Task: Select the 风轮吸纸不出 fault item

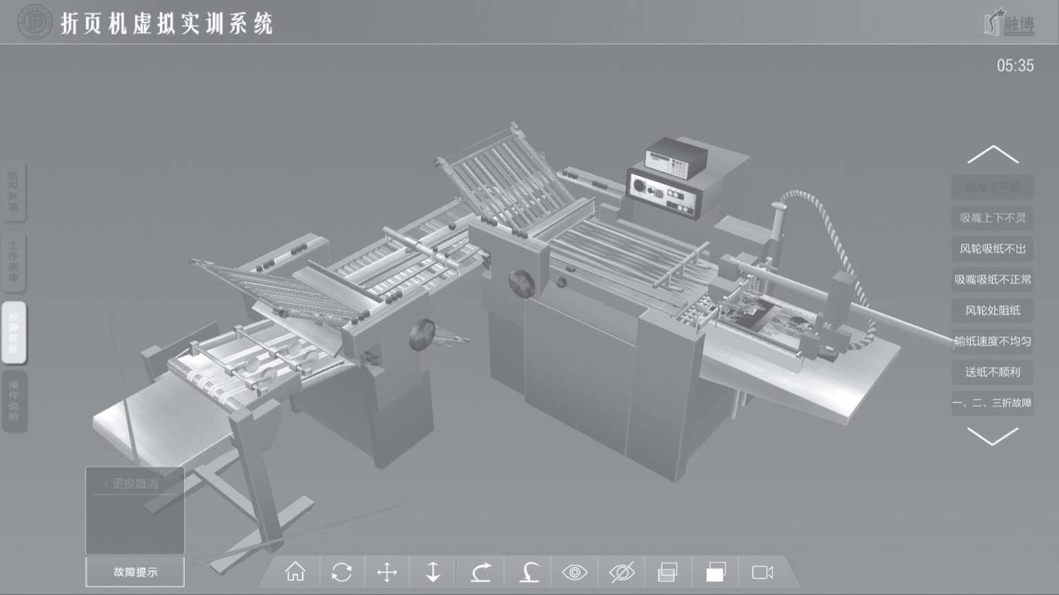Action: click(992, 249)
